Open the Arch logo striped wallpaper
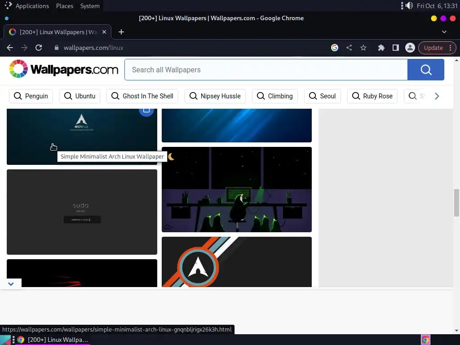 pyautogui.click(x=236, y=262)
